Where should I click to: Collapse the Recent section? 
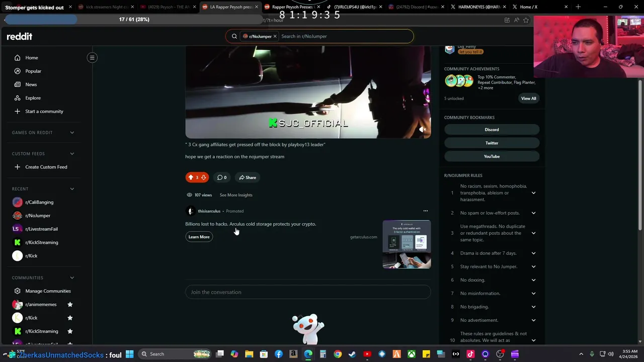[72, 189]
